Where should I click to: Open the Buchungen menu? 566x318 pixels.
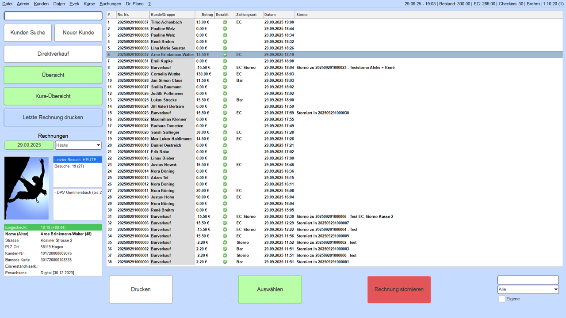point(110,4)
